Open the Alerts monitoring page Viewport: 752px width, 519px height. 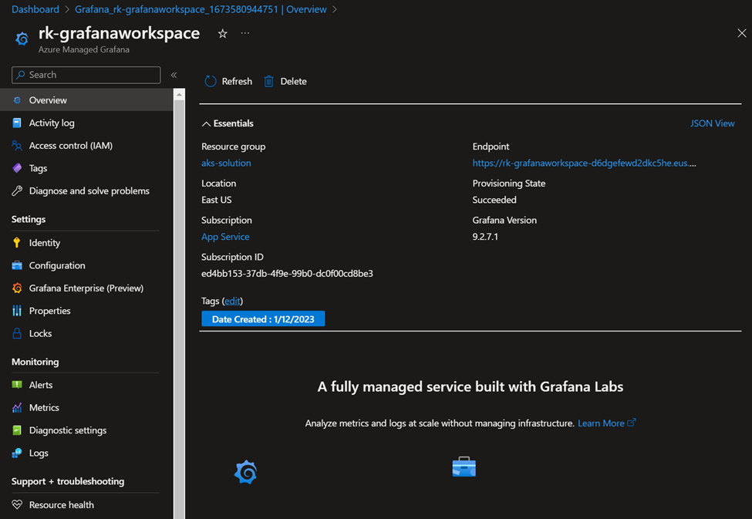click(41, 385)
